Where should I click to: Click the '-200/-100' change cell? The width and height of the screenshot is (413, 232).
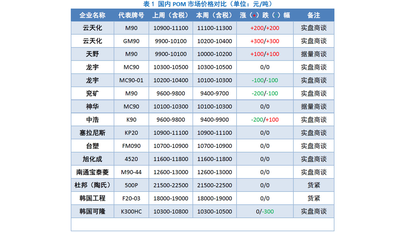pos(265,93)
